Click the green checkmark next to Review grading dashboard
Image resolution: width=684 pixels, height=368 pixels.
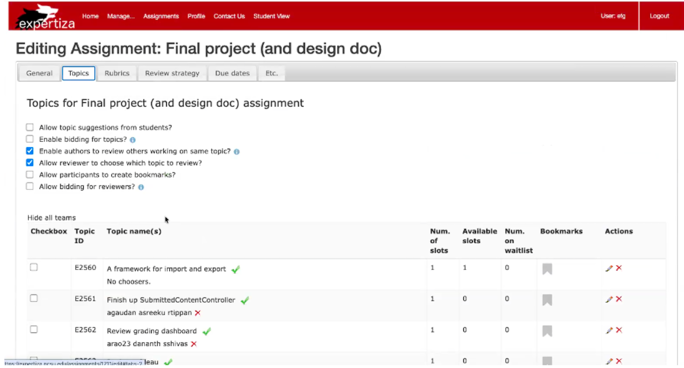pos(207,331)
